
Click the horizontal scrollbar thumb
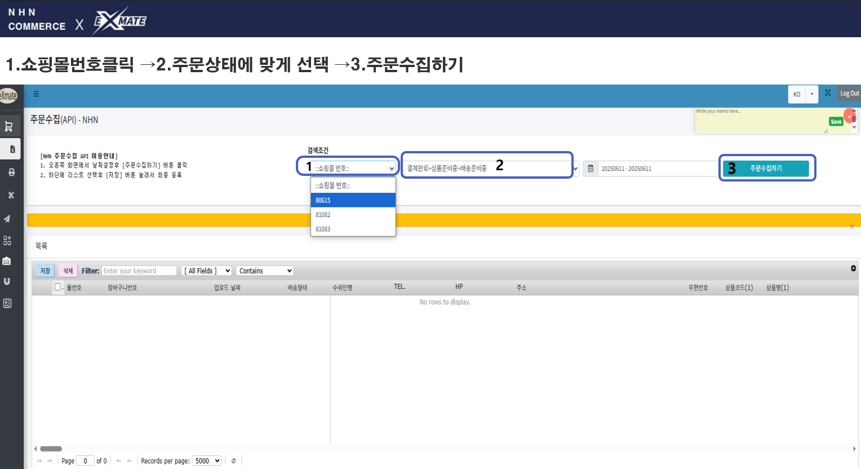pyautogui.click(x=51, y=449)
